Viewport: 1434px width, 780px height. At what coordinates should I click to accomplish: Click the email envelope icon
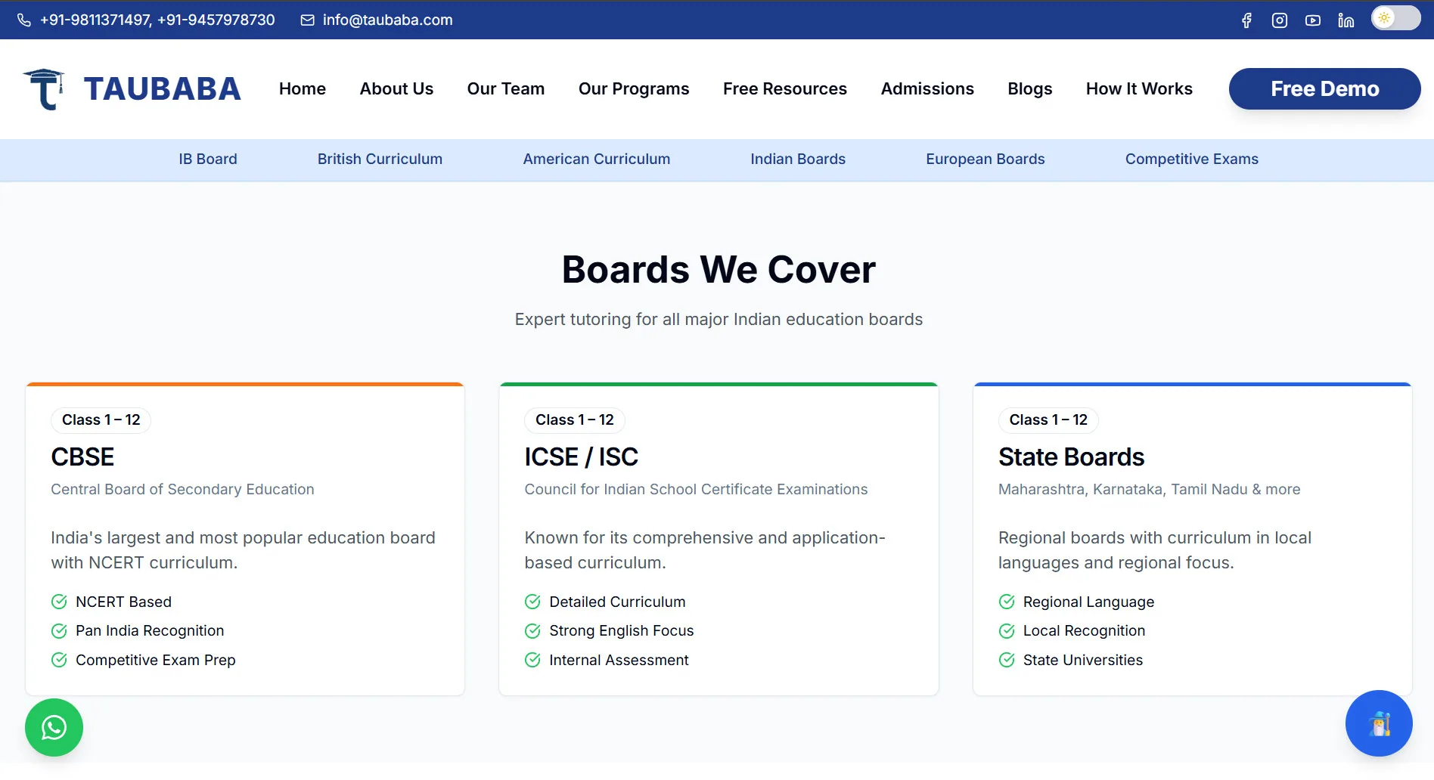(308, 20)
